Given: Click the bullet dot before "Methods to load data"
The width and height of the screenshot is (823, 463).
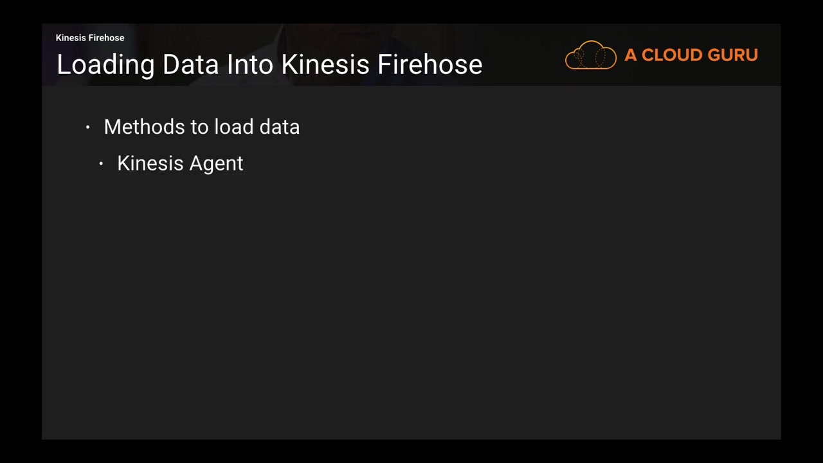Looking at the screenshot, I should point(88,127).
